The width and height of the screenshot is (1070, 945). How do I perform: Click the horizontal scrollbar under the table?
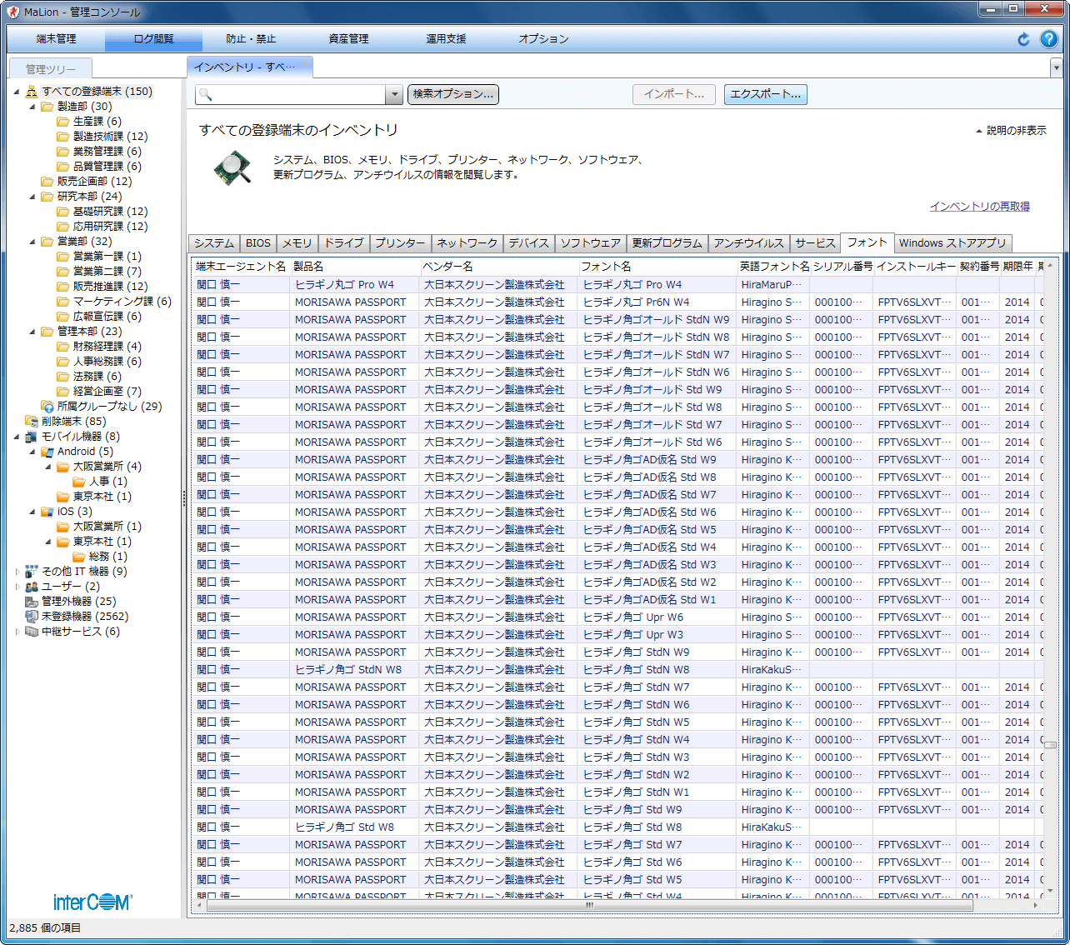[x=588, y=905]
